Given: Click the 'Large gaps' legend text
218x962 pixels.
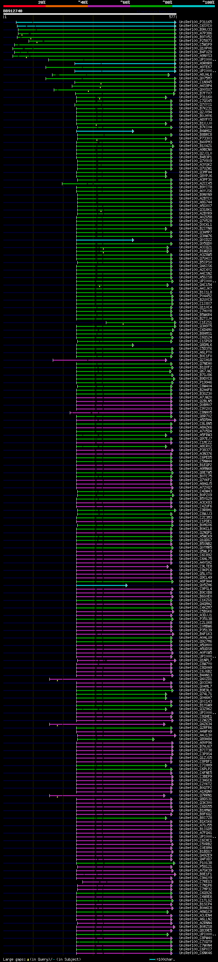Looking at the screenshot, I should click(x=15, y=959).
